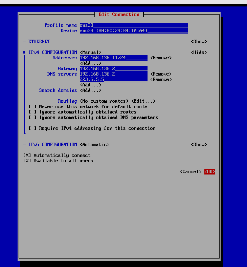Remove the 192.168.136.11/24 address
This screenshot has width=247, height=267.
[161, 58]
